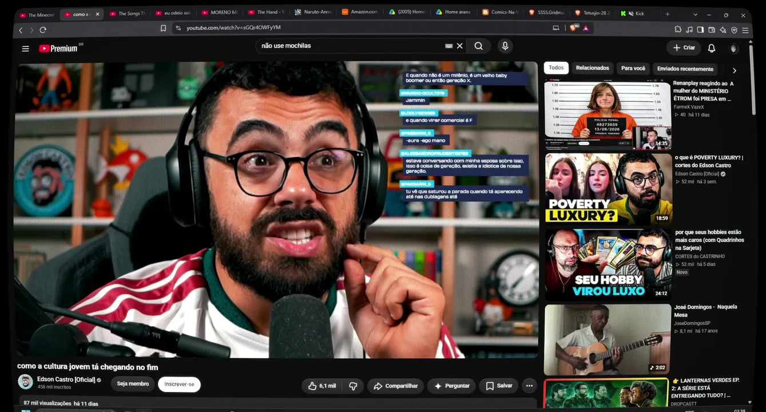Click the page scrollbar down arrow

click(751, 403)
